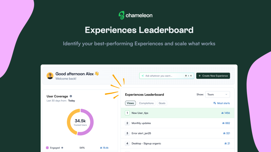The width and height of the screenshot is (271, 152).
Task: Switch to the Views tab
Action: coord(130,103)
